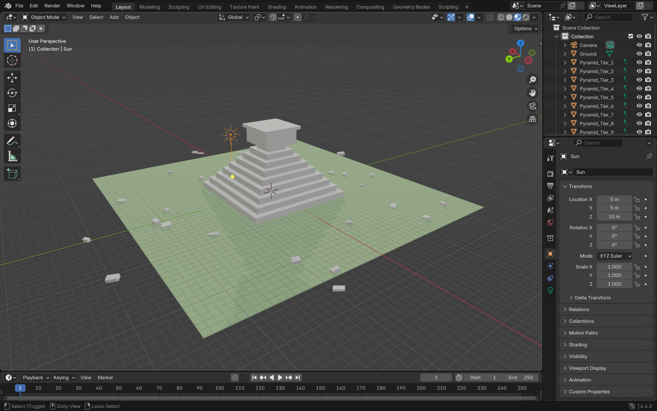Open the XYZ Euler rotation mode dropdown
Viewport: 657px width, 411px height.
click(x=615, y=256)
